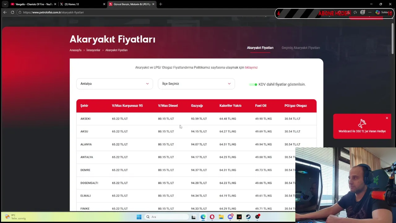Toggle KDV dahil fiyatlar switch
Image resolution: width=396 pixels, height=223 pixels.
click(253, 85)
